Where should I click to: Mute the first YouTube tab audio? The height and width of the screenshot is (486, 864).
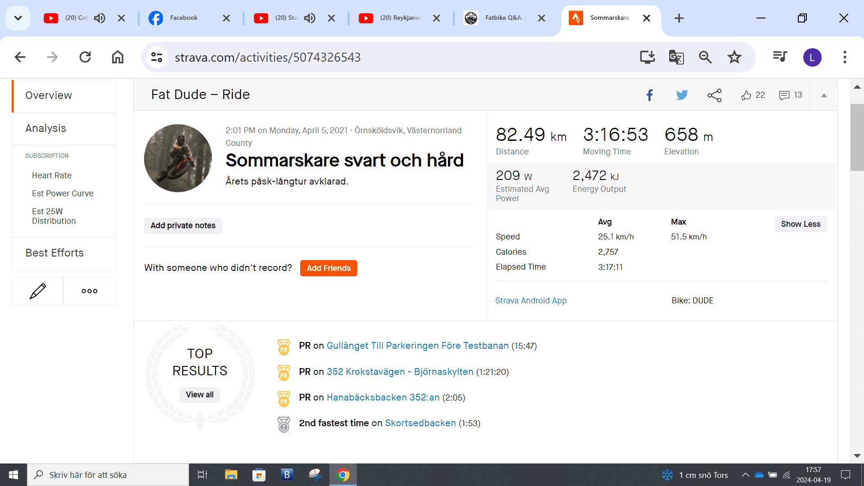click(x=99, y=18)
